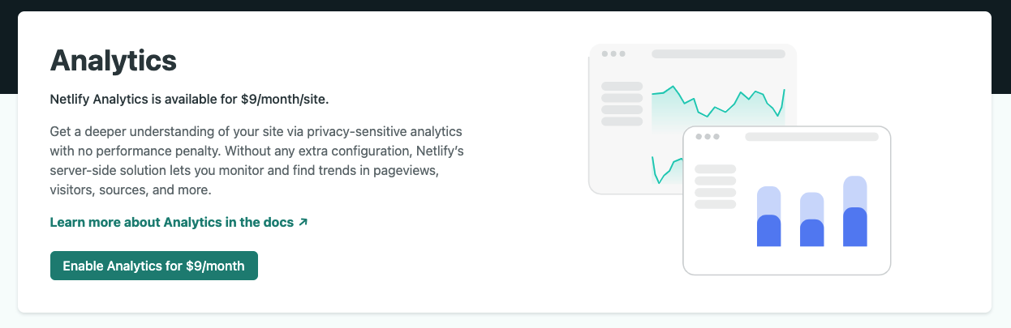1011x328 pixels.
Task: Click the external arrow icon beside docs link
Action: [x=303, y=221]
